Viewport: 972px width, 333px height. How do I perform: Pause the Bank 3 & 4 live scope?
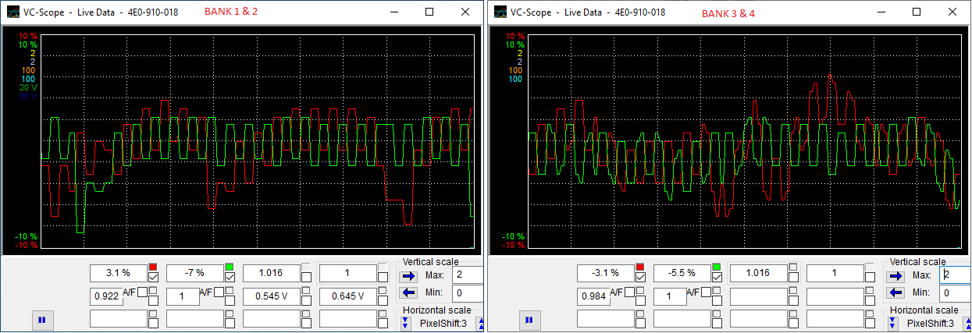coord(529,319)
